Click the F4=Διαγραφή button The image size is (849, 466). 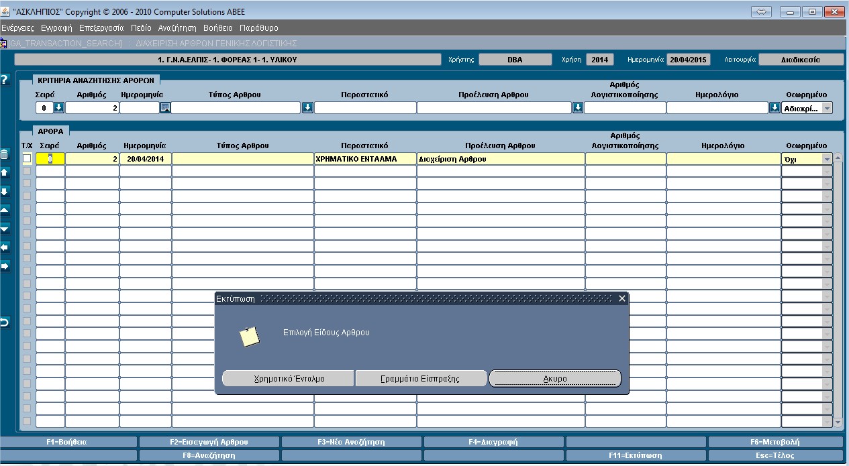coord(493,442)
